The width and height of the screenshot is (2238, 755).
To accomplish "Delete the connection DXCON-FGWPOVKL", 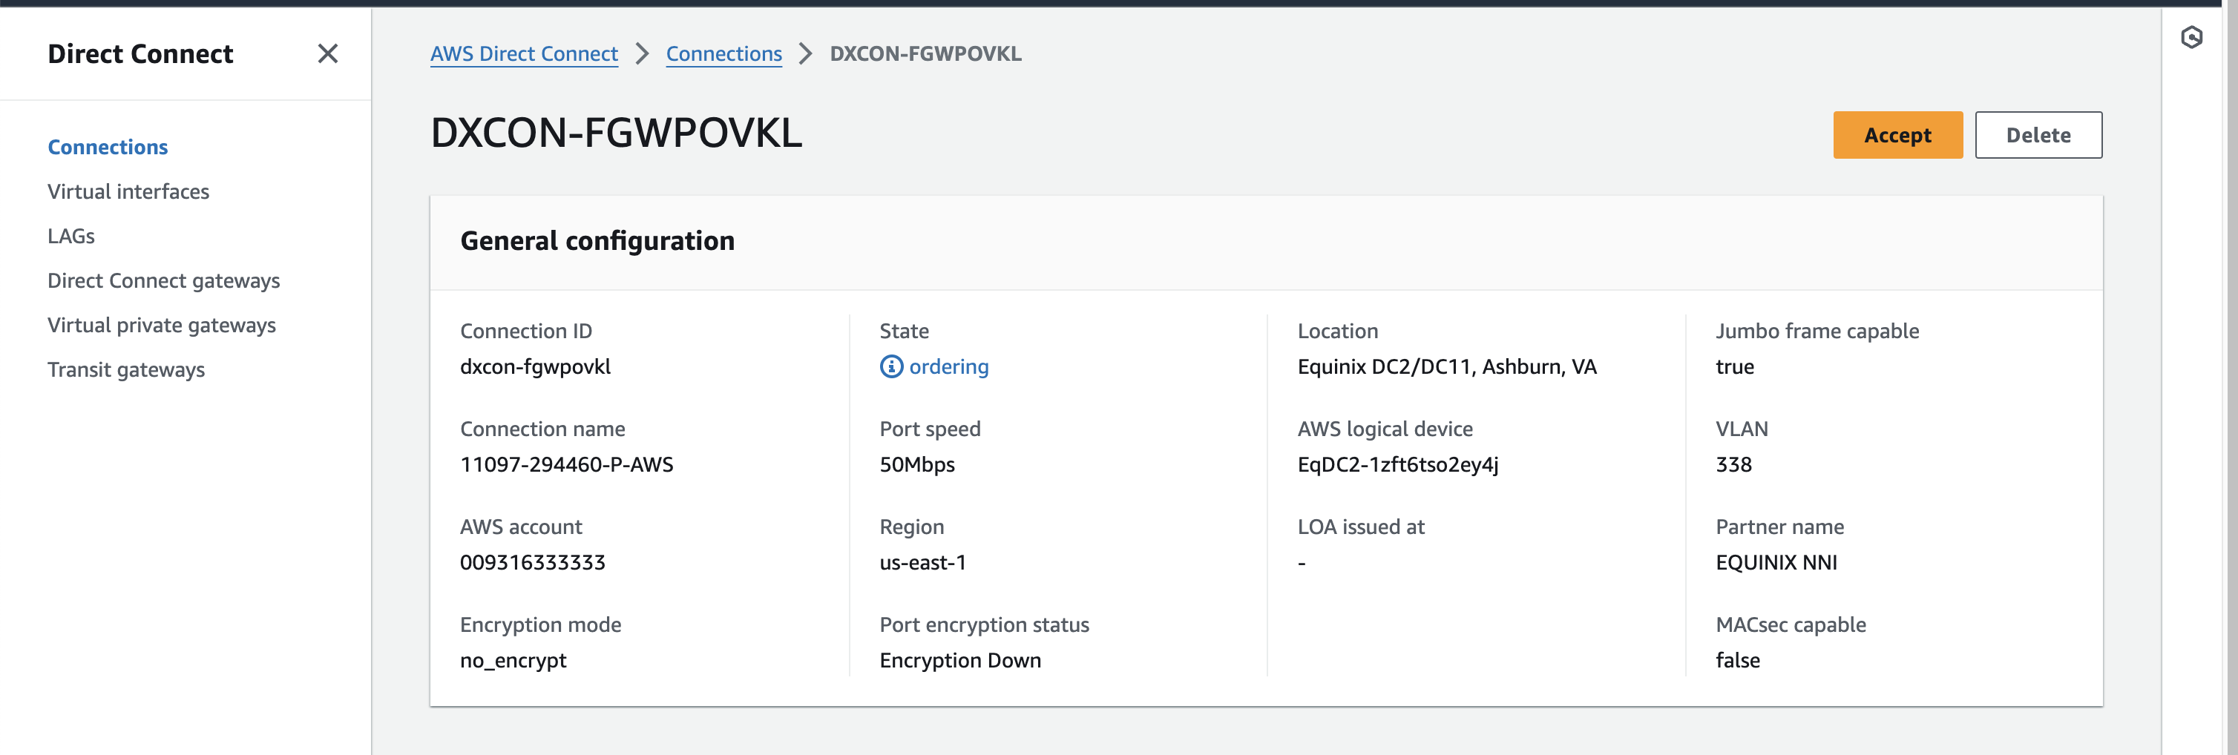I will click(x=2038, y=135).
